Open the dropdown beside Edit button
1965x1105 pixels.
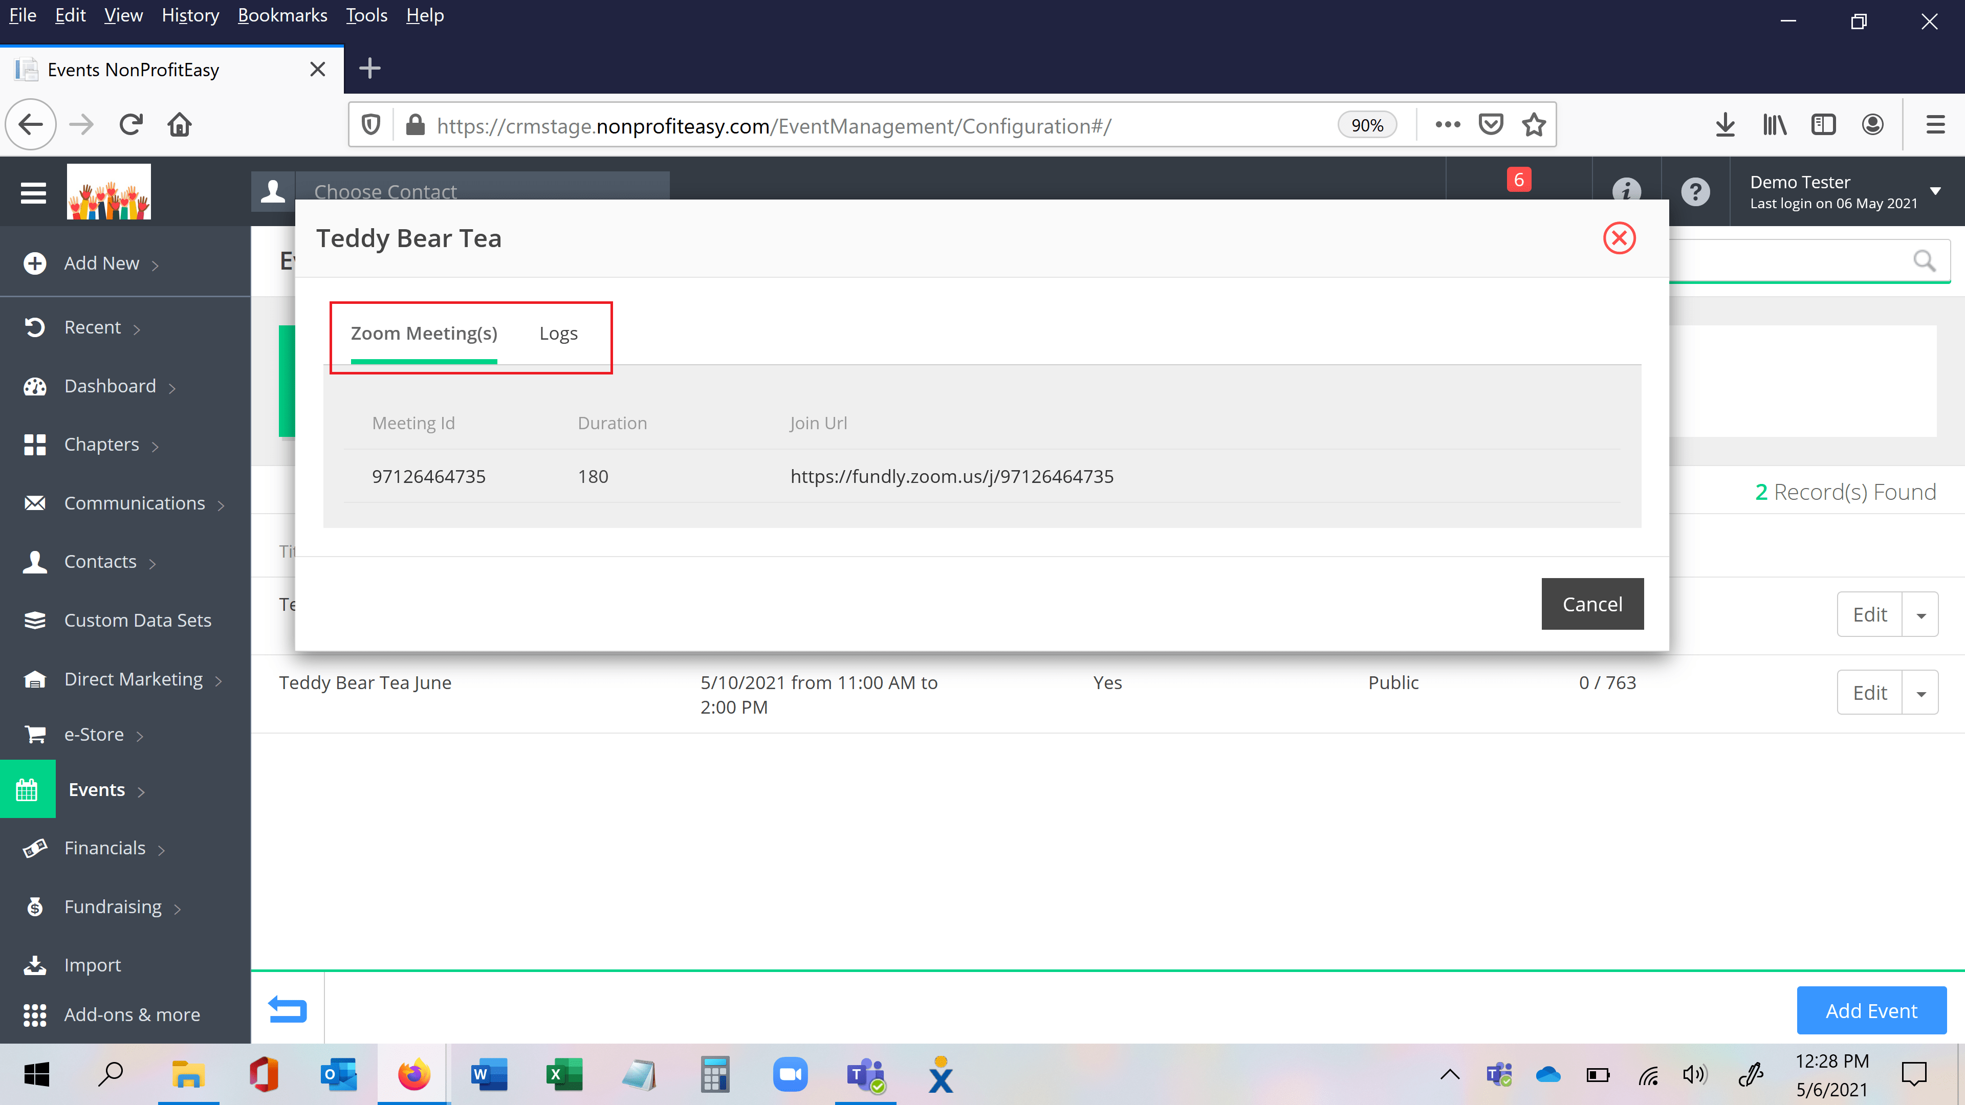pyautogui.click(x=1922, y=614)
